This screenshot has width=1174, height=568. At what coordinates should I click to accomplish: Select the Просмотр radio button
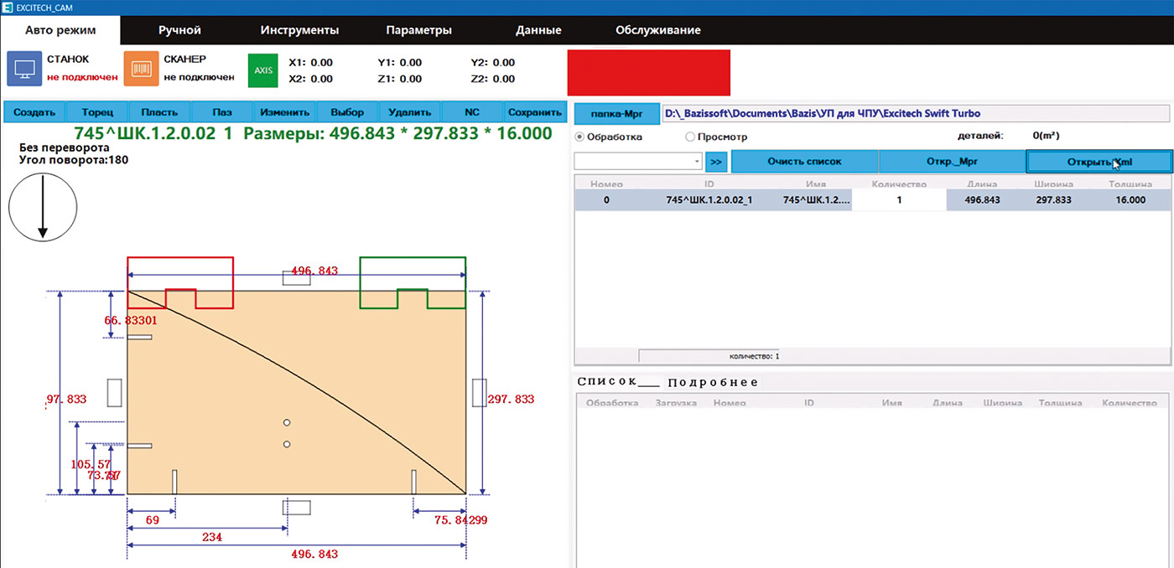(x=690, y=137)
